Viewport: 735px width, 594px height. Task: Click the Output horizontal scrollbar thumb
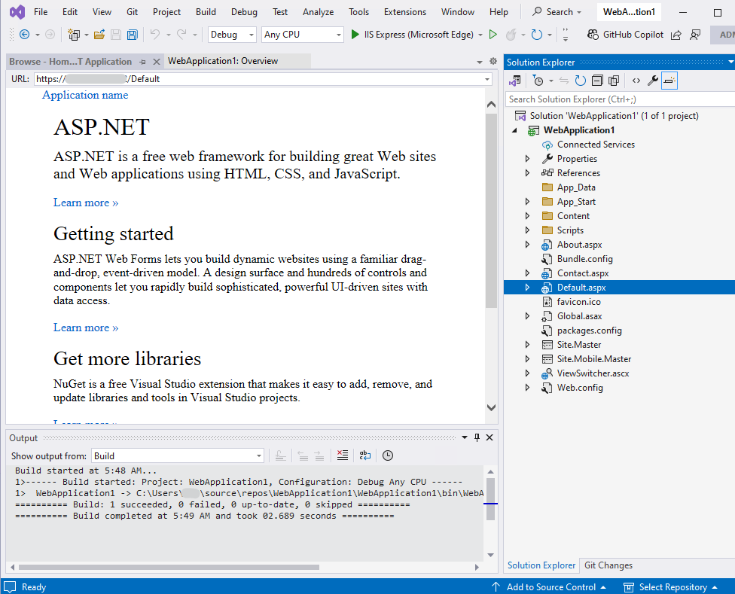pos(169,568)
